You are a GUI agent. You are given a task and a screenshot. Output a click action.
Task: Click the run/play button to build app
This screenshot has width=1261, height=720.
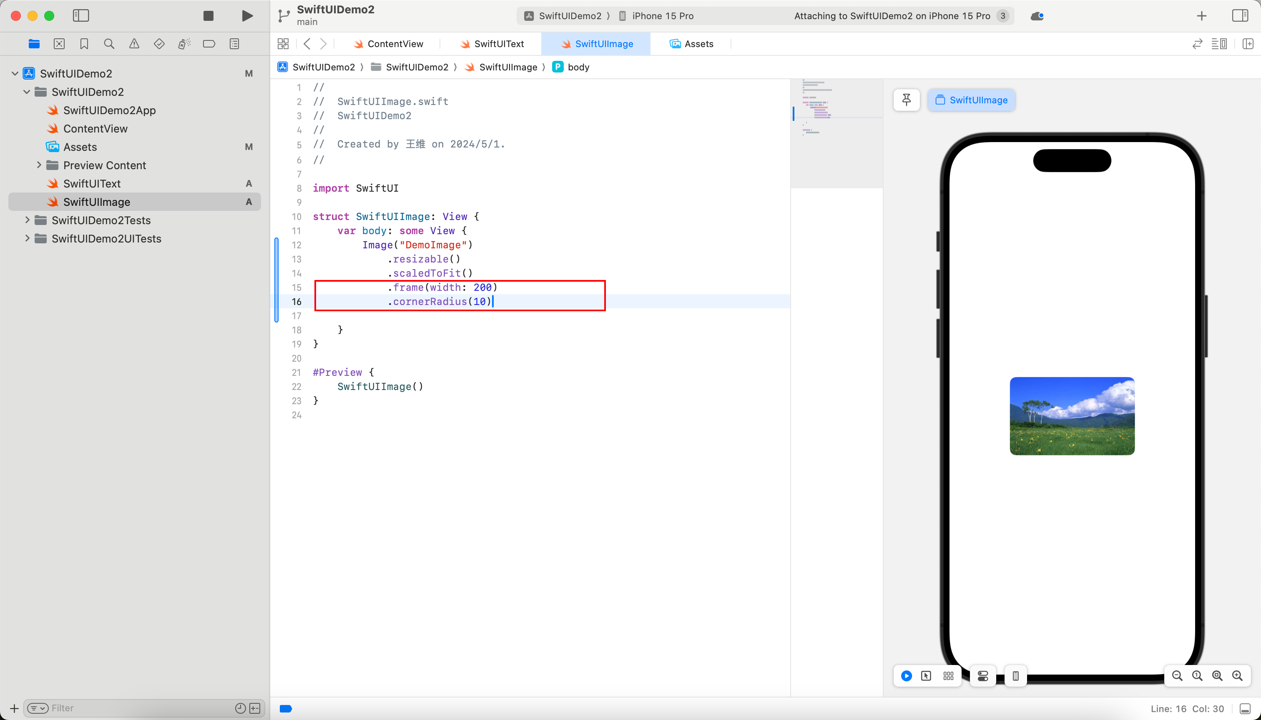(247, 15)
